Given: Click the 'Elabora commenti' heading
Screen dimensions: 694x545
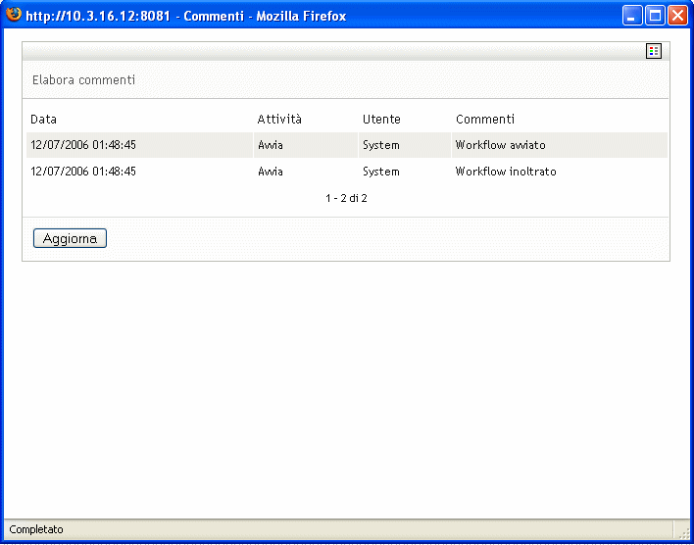Looking at the screenshot, I should click(x=83, y=80).
